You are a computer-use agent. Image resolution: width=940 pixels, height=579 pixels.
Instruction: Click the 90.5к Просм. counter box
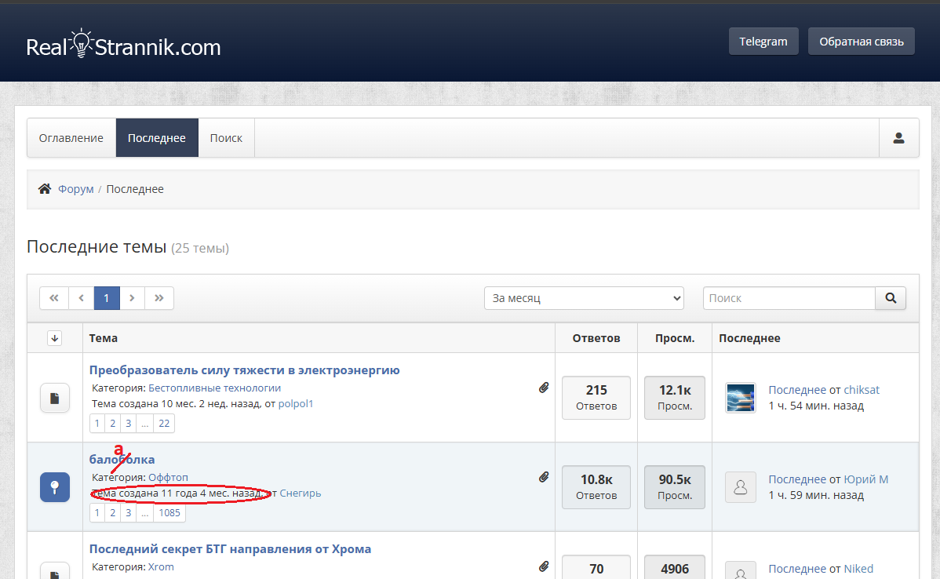click(675, 486)
